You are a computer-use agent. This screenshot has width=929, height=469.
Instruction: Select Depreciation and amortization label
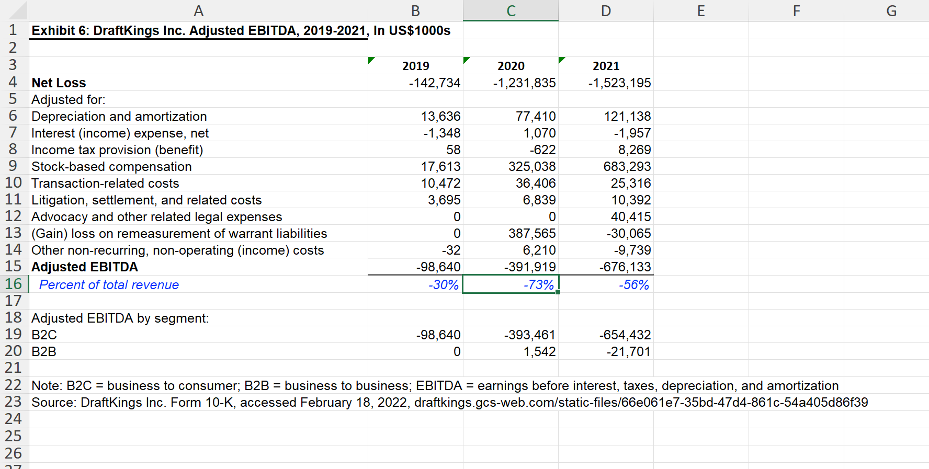click(198, 116)
